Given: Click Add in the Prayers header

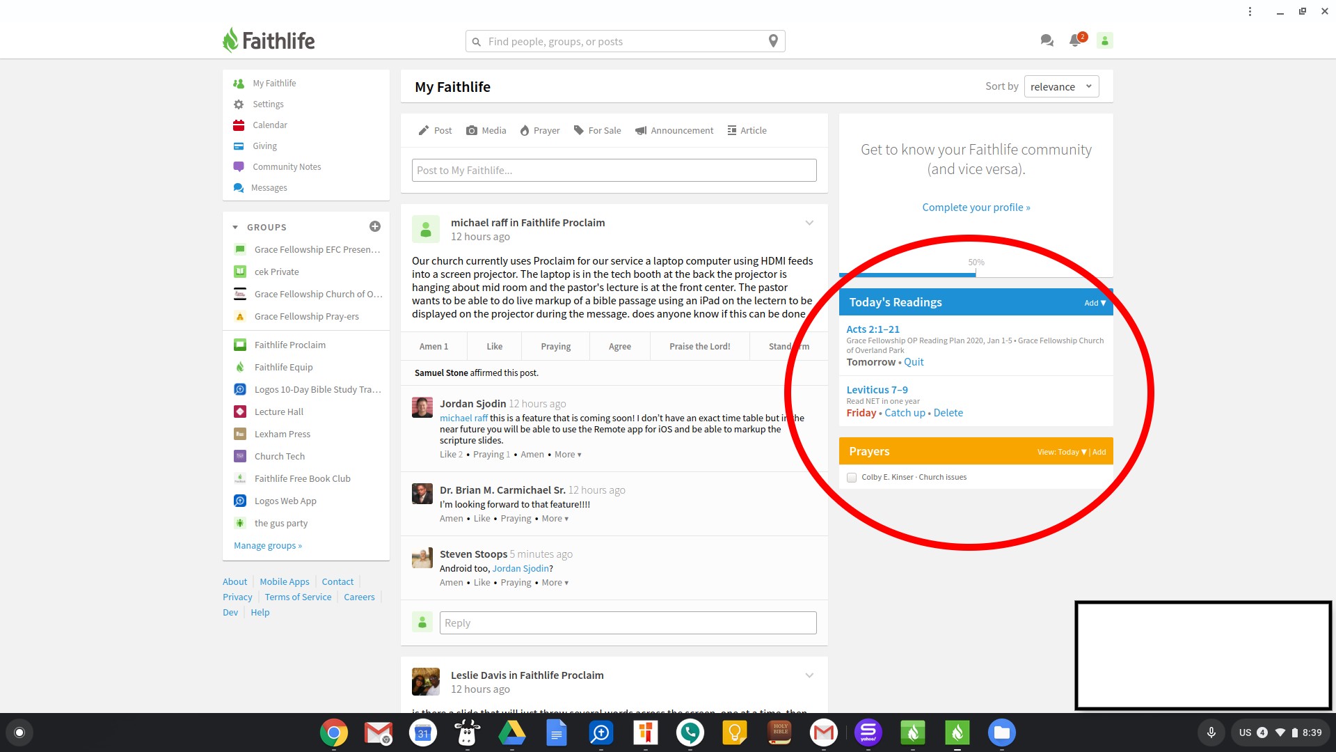Looking at the screenshot, I should pos(1099,452).
